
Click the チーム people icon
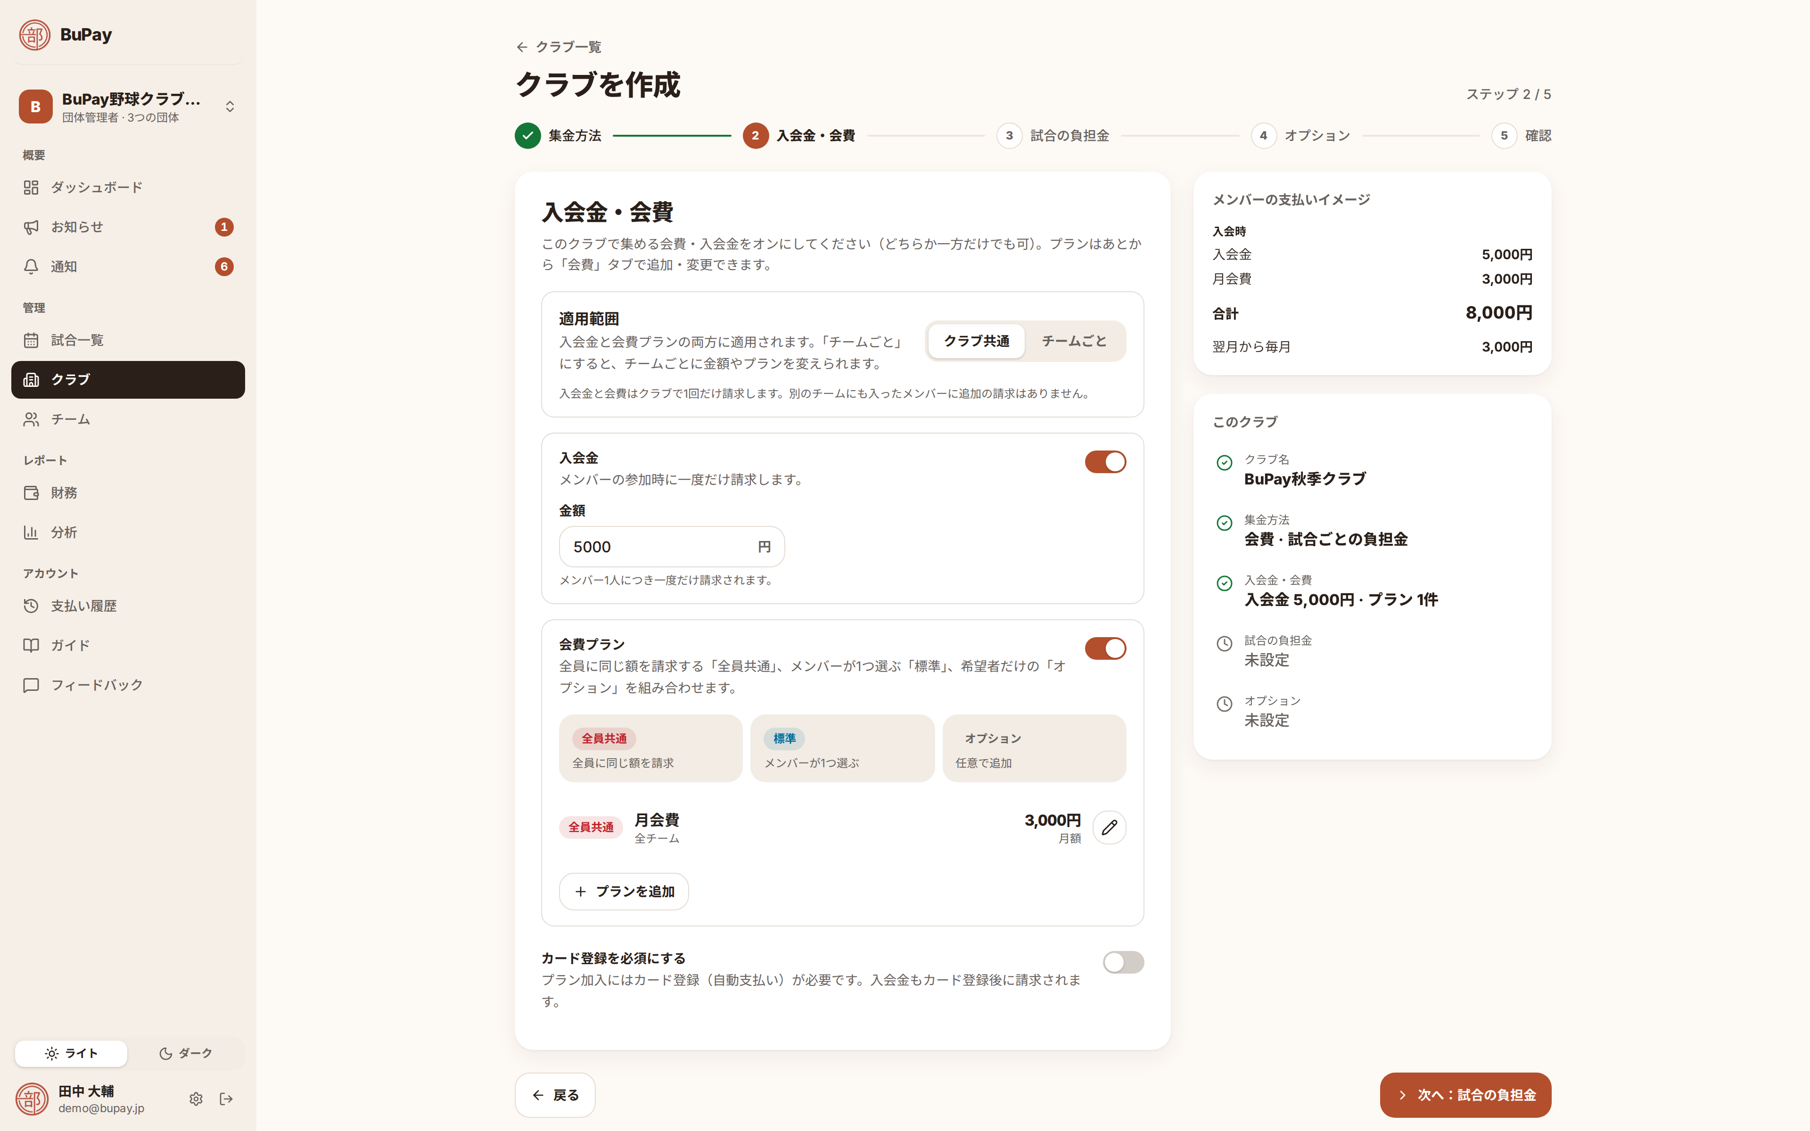point(31,419)
